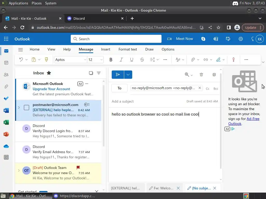This screenshot has width=266, height=199.
Task: Open the inbox filter icon
Action: pos(99,73)
